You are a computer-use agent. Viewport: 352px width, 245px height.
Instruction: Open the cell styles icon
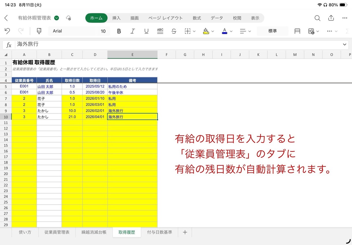pos(297,31)
